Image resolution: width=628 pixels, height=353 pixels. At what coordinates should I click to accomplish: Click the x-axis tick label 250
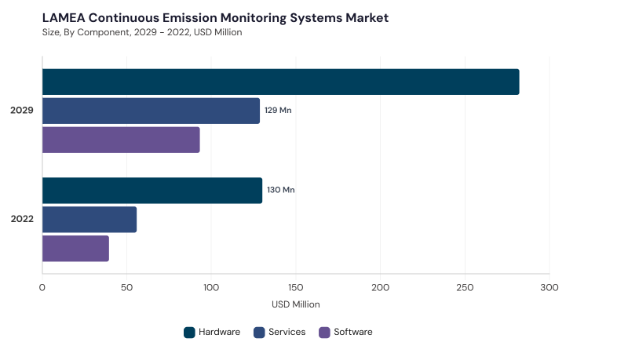pyautogui.click(x=465, y=288)
